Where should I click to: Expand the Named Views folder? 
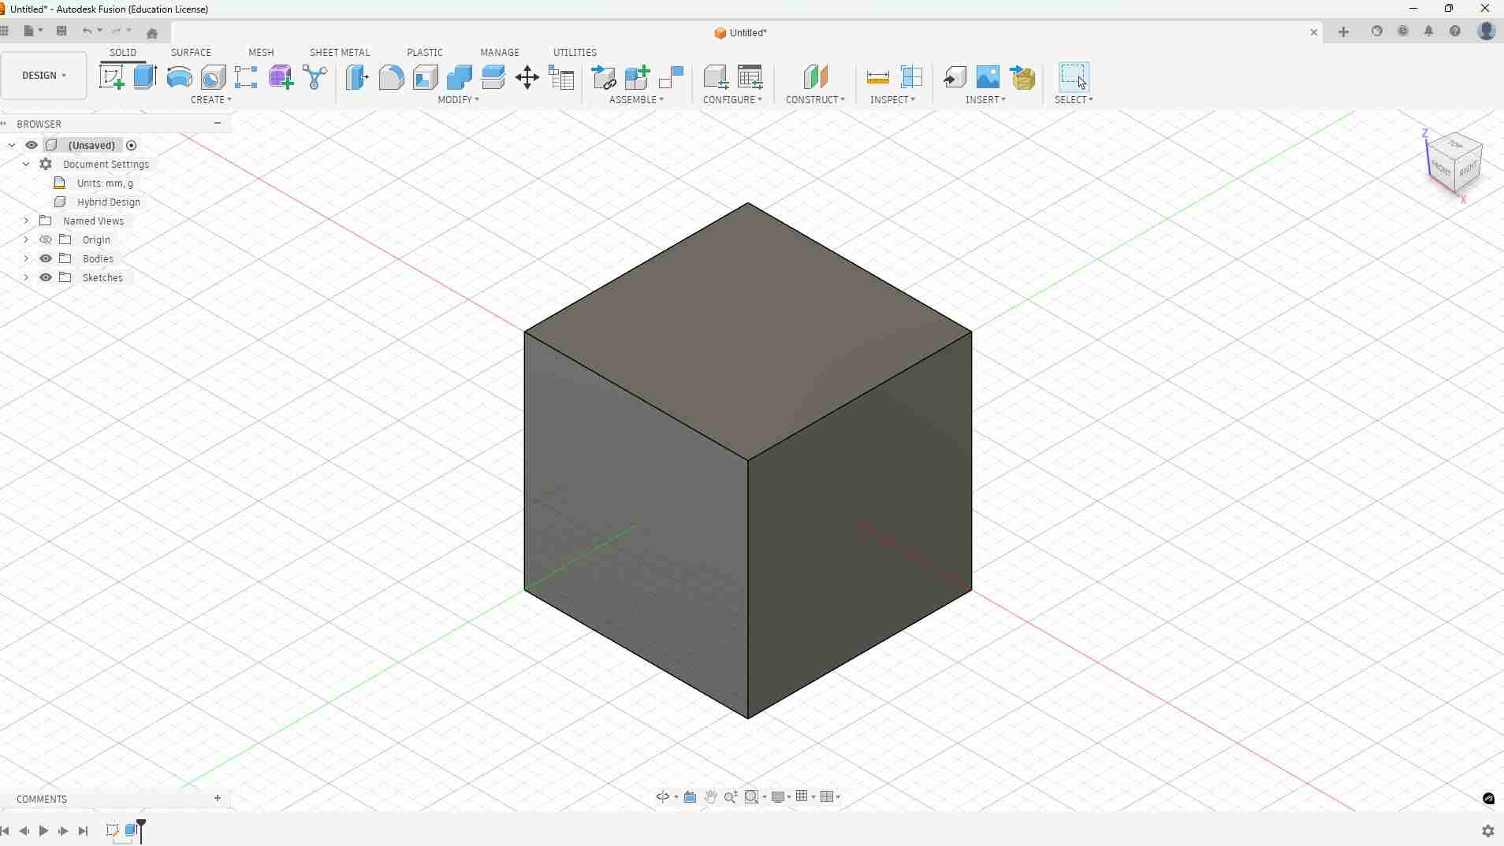[x=26, y=221]
